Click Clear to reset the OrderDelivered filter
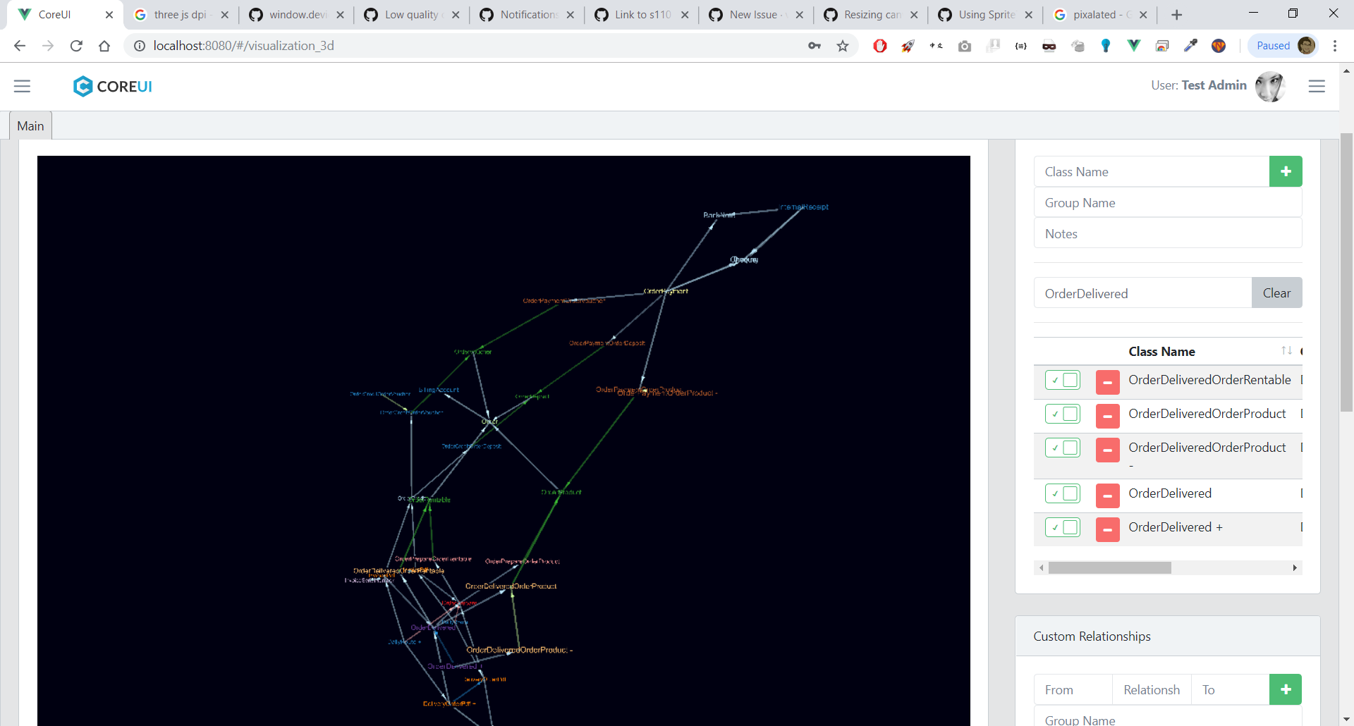The width and height of the screenshot is (1354, 726). point(1277,293)
